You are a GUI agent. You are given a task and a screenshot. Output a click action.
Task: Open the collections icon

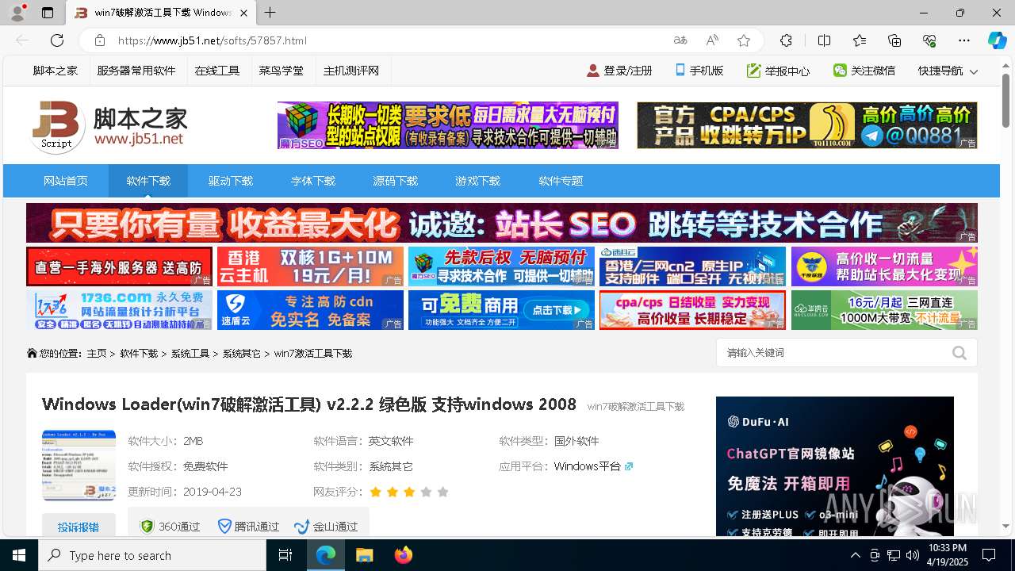pos(894,40)
